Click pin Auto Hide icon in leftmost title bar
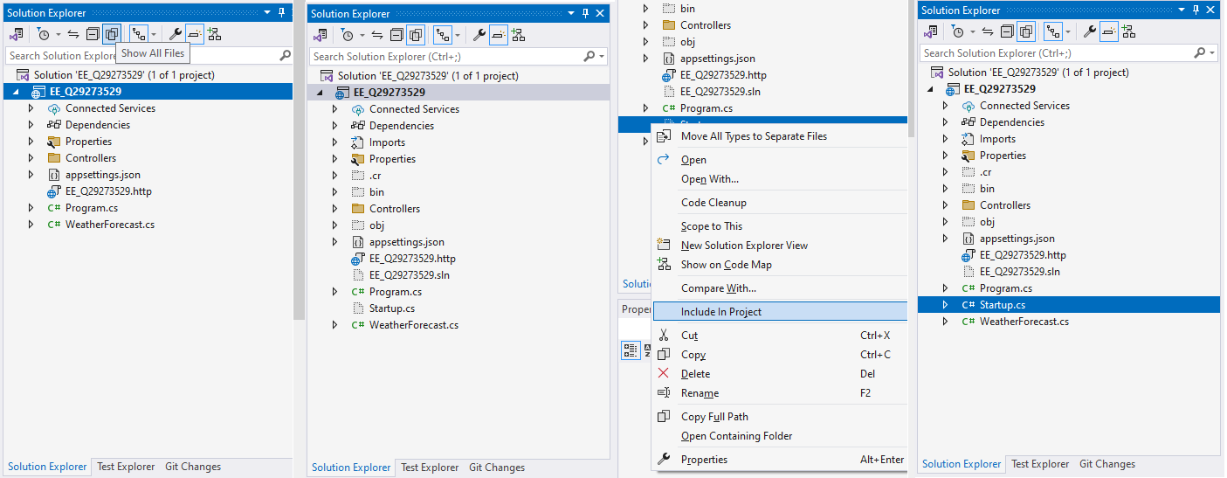 point(281,13)
